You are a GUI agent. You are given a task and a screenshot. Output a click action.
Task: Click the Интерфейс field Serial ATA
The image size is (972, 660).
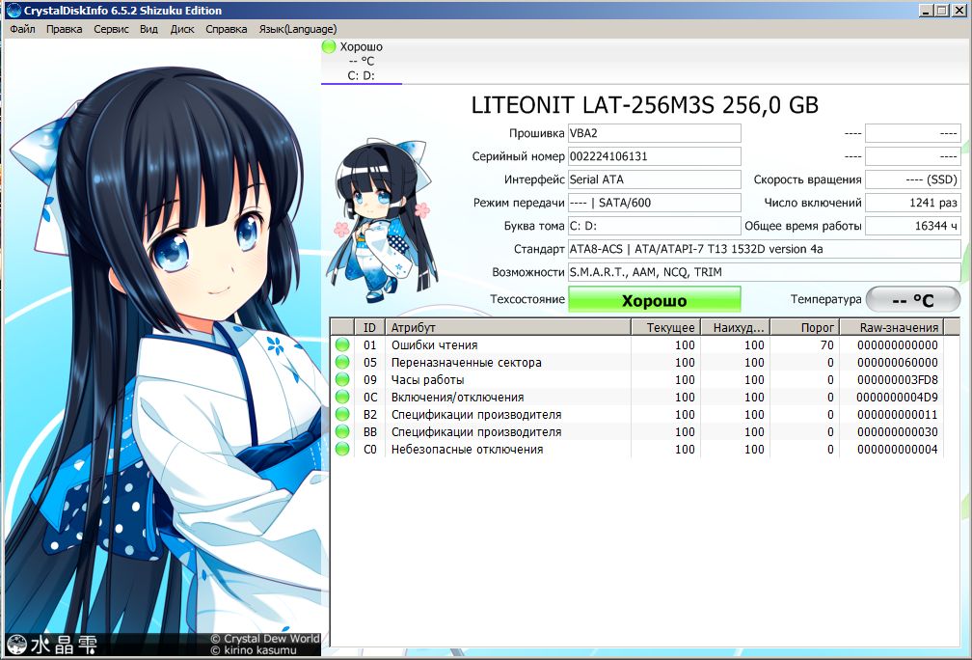655,179
